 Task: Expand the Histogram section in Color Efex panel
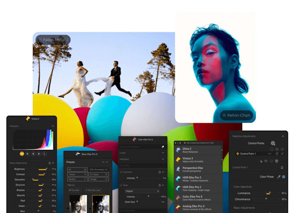tap(163, 159)
